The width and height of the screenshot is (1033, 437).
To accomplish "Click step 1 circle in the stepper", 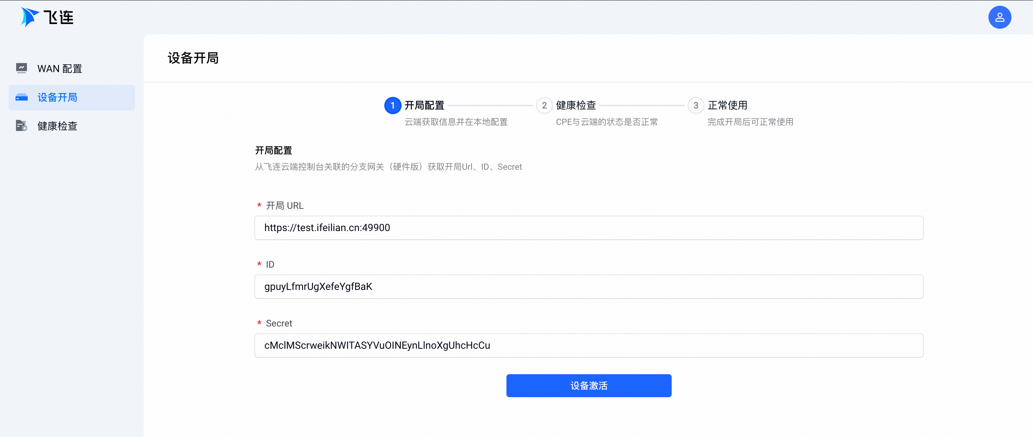I will click(393, 105).
